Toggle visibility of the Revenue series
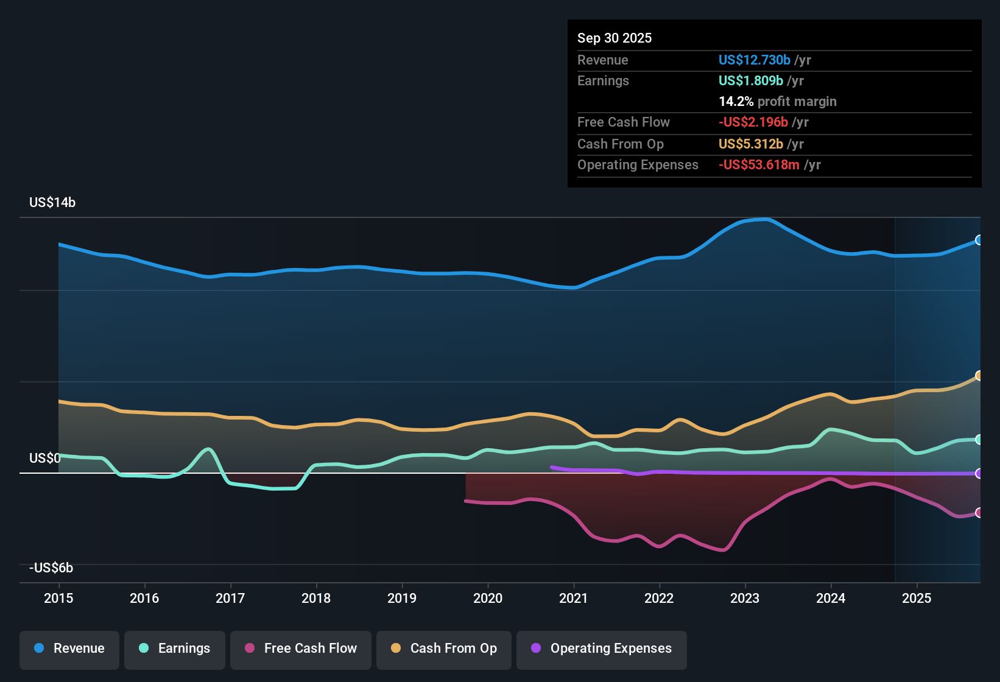Image resolution: width=1000 pixels, height=682 pixels. [x=69, y=649]
